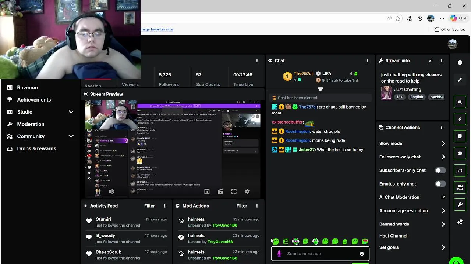The height and width of the screenshot is (264, 471).
Task: Toggle Subscribers-only chat
Action: [x=440, y=170]
